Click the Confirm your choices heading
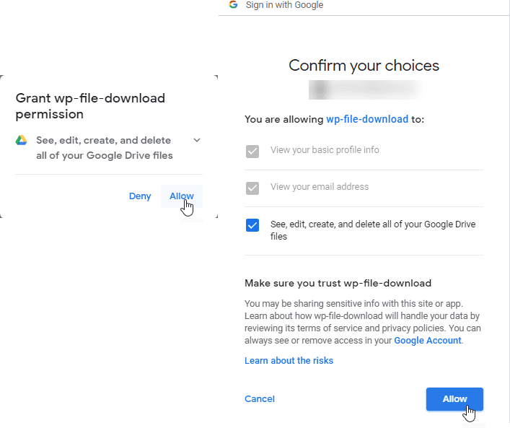This screenshot has width=510, height=428. click(364, 66)
